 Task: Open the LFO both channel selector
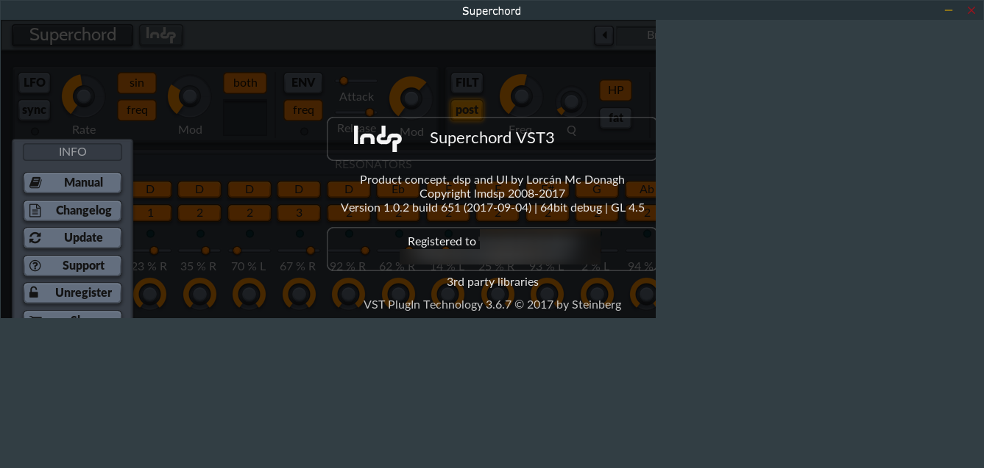point(245,82)
